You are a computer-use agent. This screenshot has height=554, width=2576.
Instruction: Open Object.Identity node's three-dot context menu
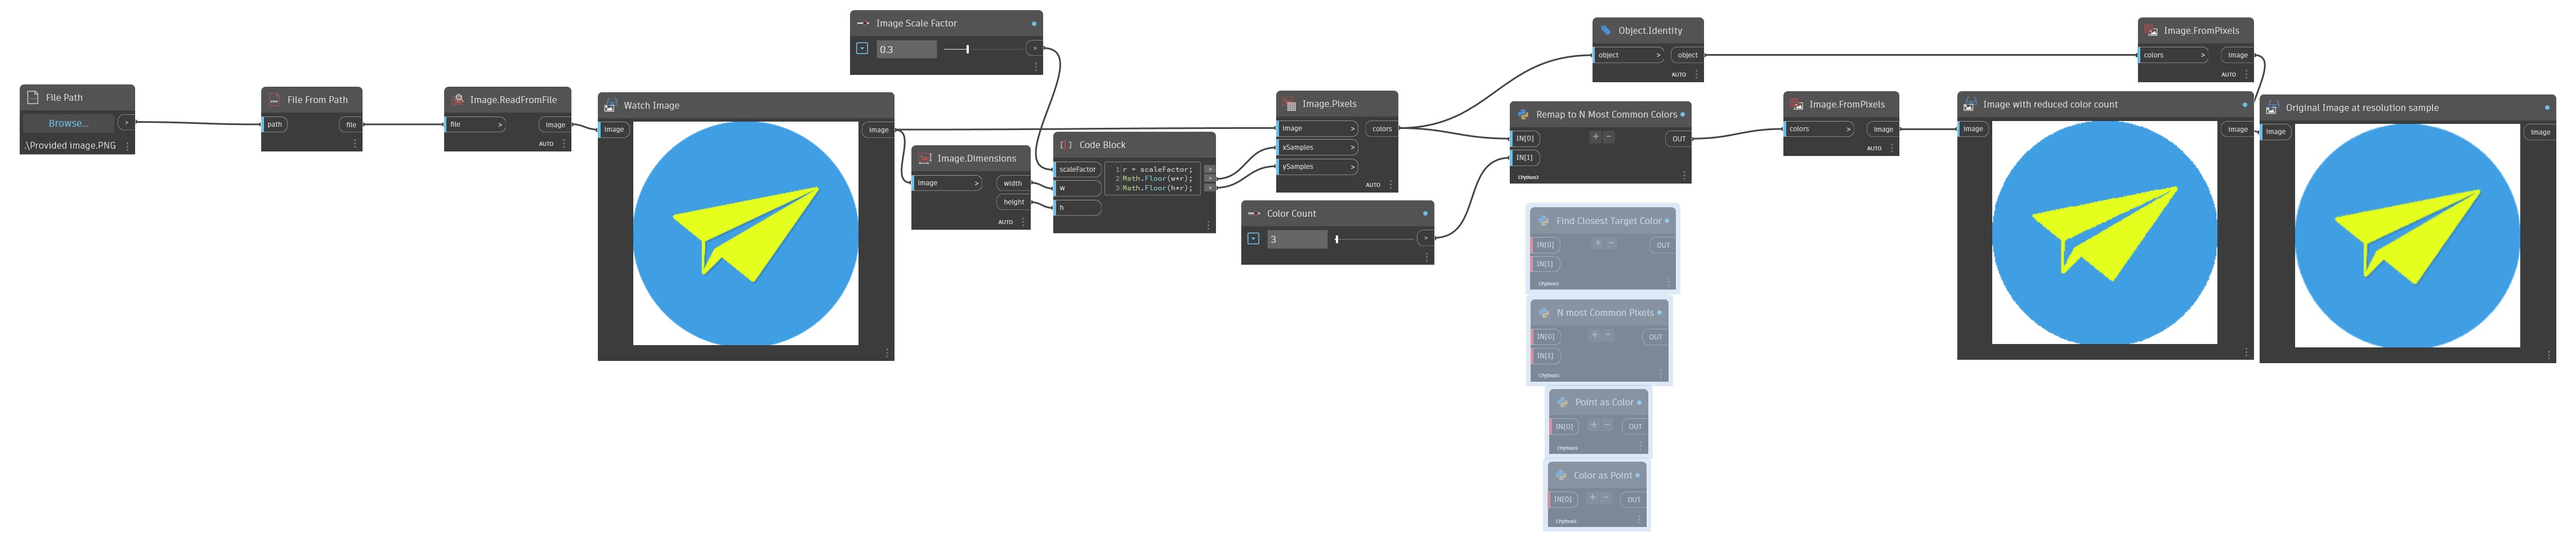[x=1696, y=74]
